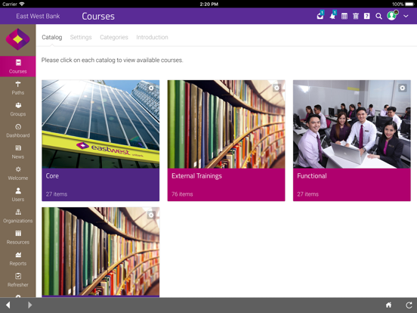The height and width of the screenshot is (313, 417).
Task: Open Users in the sidebar
Action: [x=18, y=194]
